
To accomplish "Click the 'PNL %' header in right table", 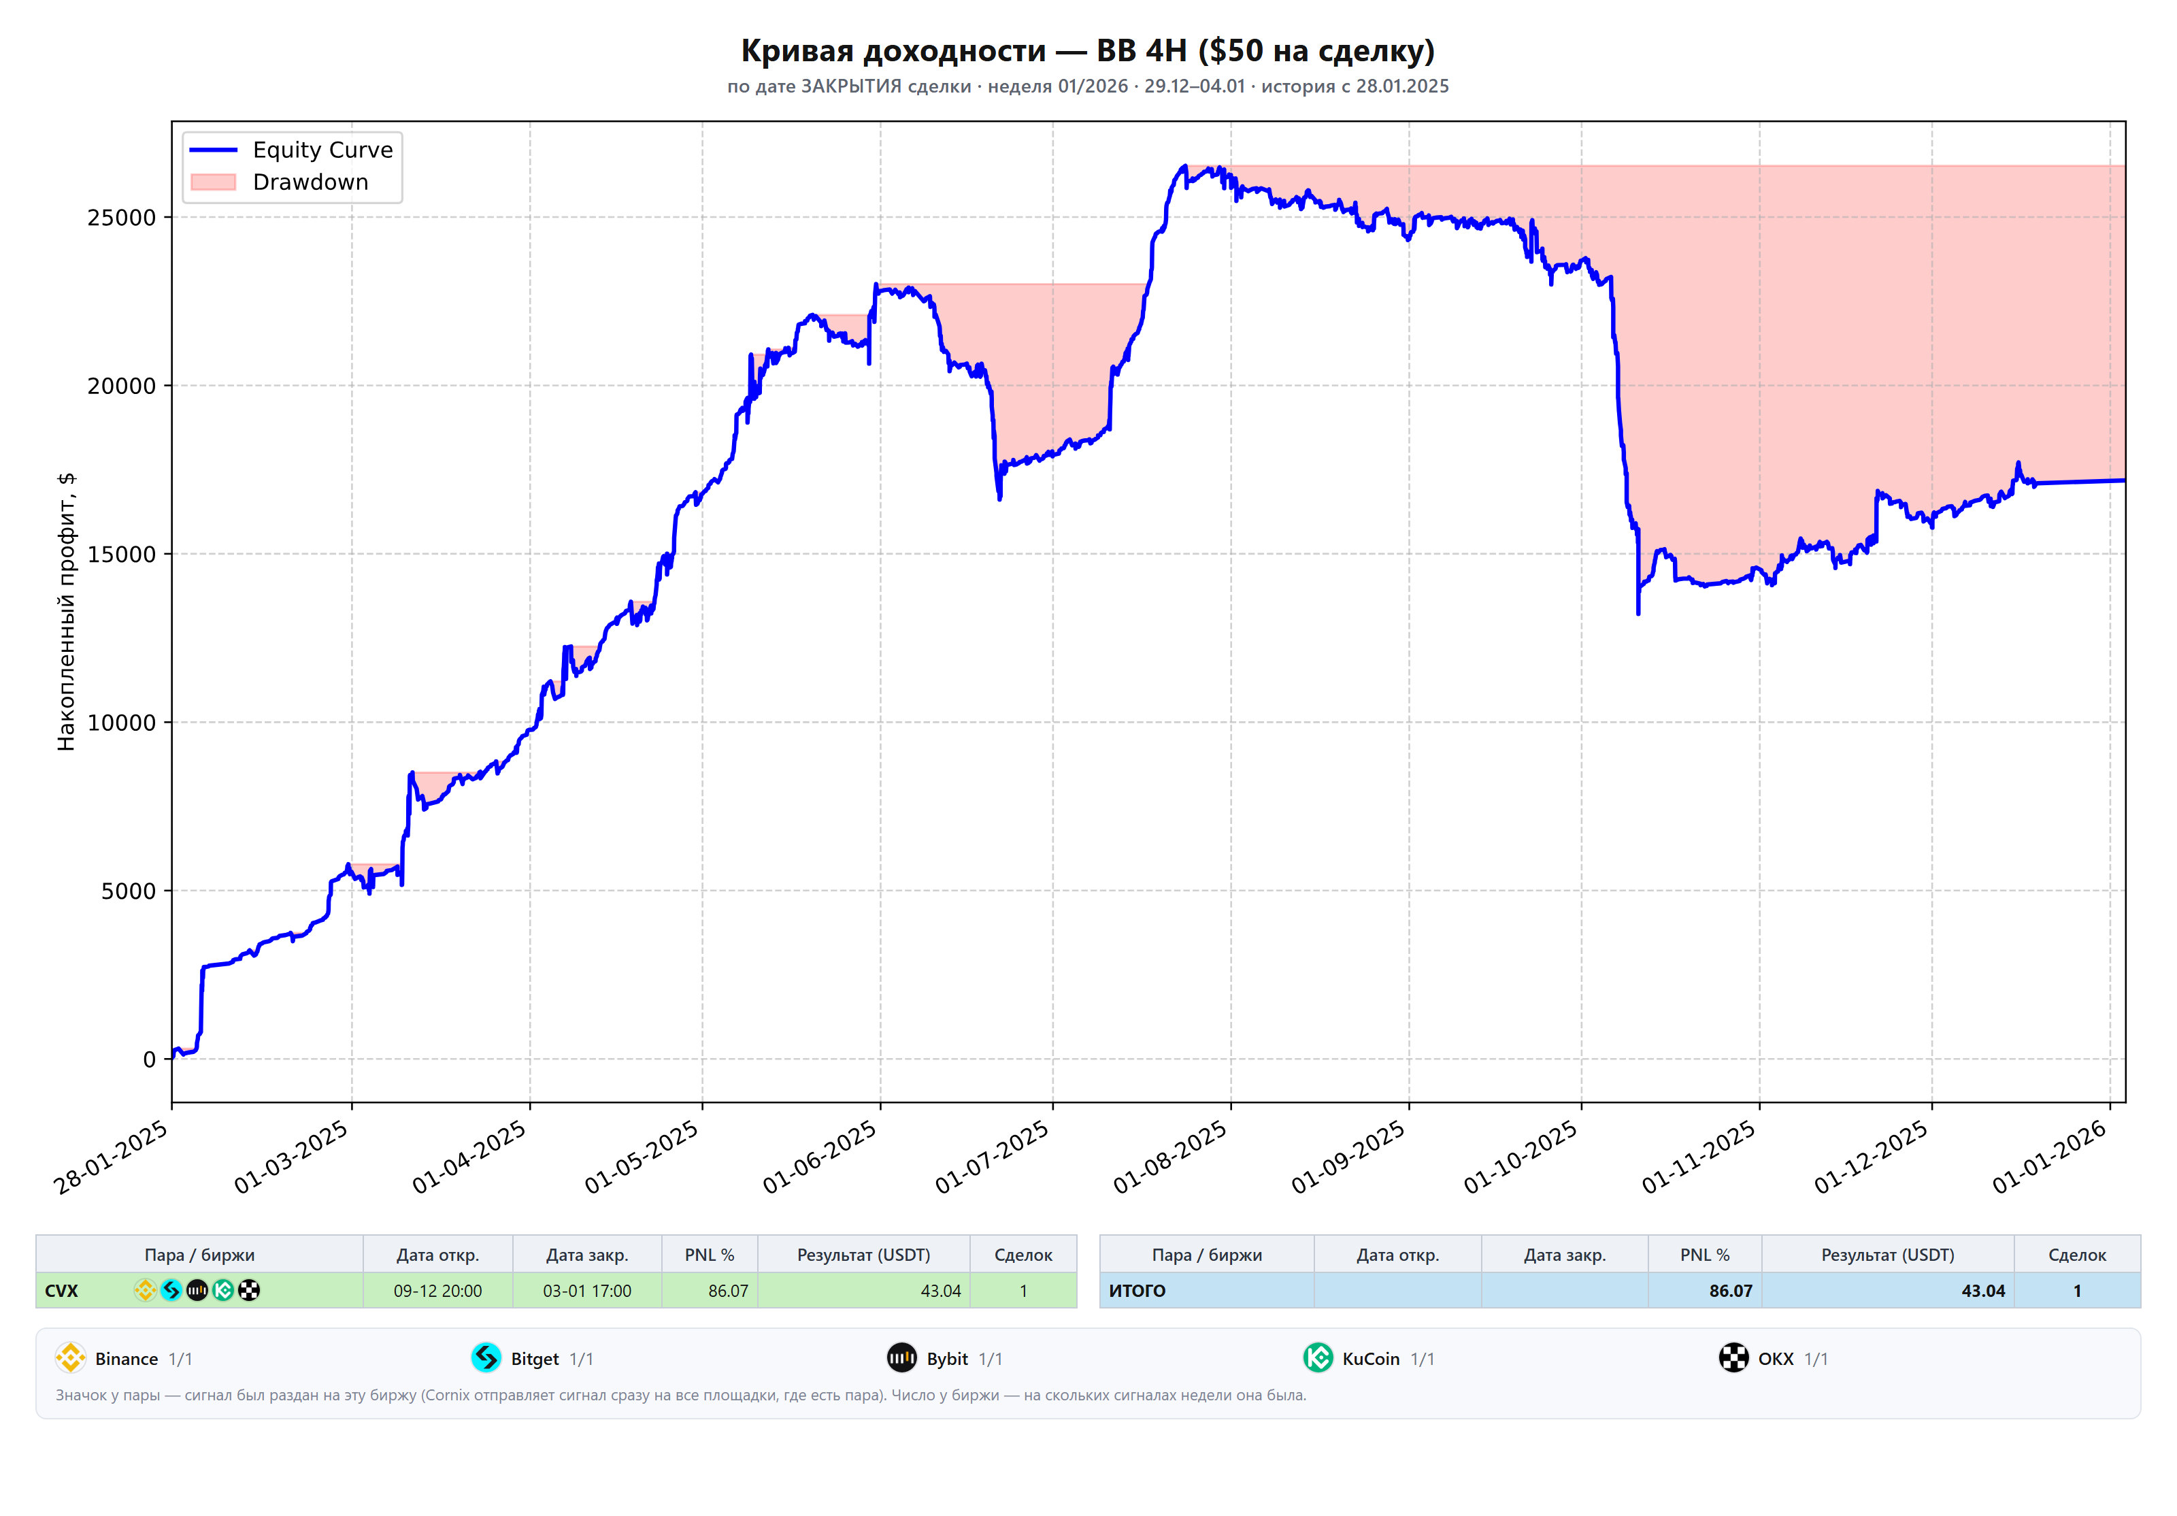I will coord(1705,1254).
